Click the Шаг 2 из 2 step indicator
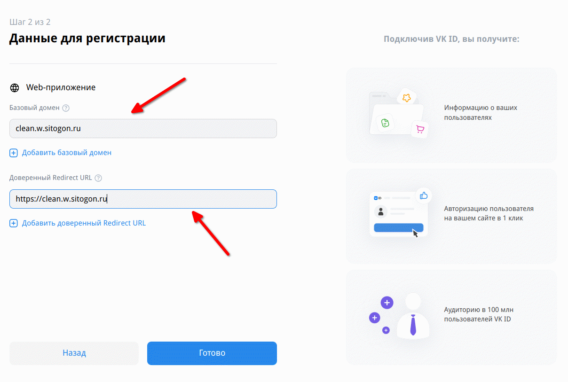The width and height of the screenshot is (568, 382). click(30, 22)
